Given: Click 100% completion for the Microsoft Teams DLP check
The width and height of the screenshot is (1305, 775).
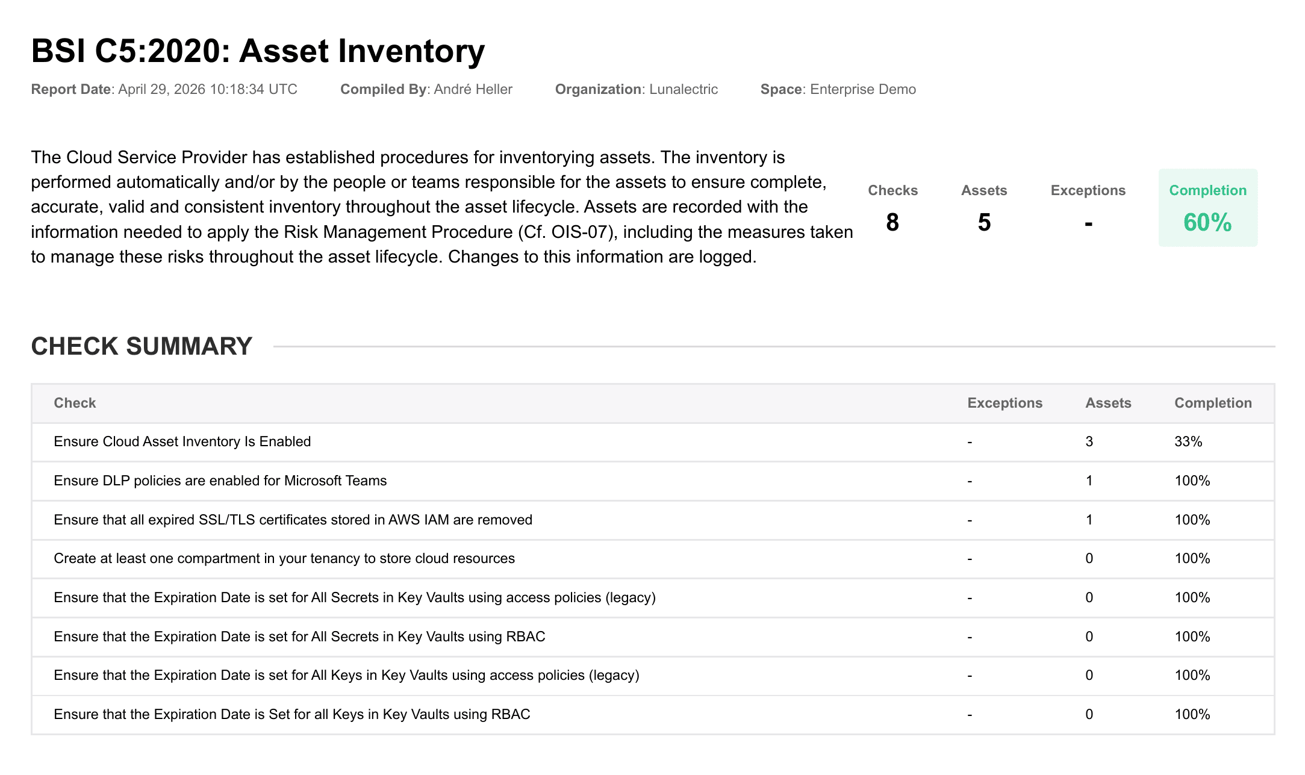Looking at the screenshot, I should (x=1192, y=481).
